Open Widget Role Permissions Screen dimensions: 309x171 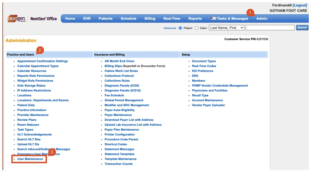(35, 81)
